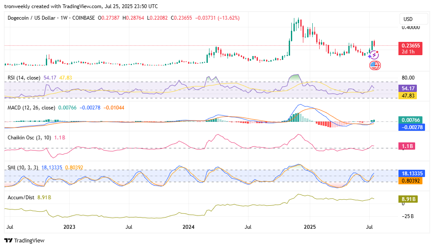Click the 80.00 RSI scale label

(408, 78)
